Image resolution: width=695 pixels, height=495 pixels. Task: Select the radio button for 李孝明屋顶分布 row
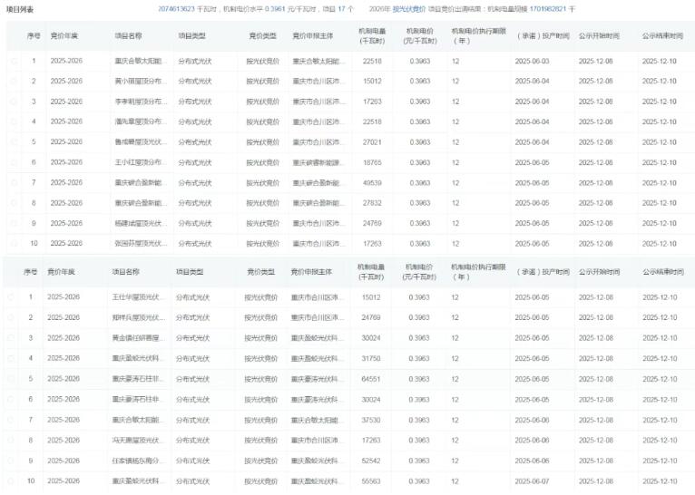pos(13,102)
